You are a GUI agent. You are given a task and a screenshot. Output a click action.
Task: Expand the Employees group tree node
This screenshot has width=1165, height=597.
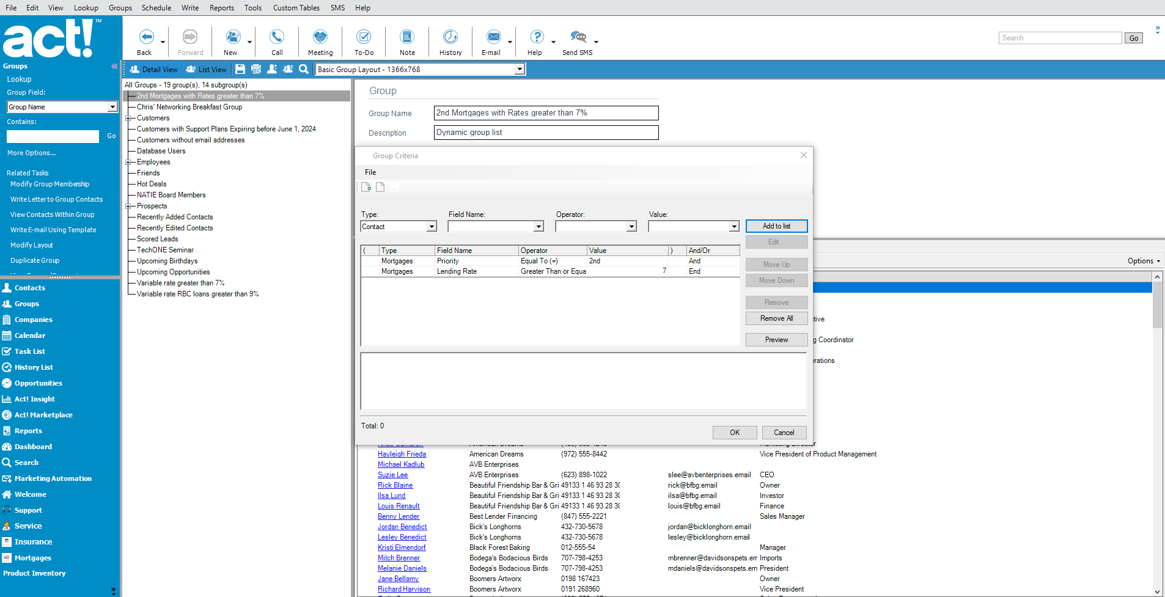point(128,163)
